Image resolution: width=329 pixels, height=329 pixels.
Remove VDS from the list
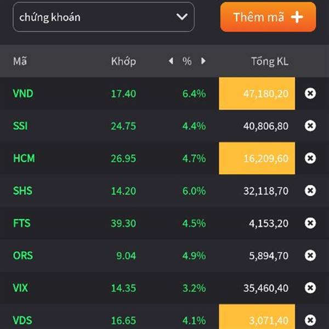tap(310, 320)
